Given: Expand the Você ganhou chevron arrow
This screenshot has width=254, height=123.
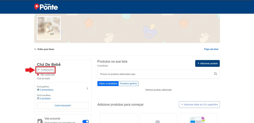Looking at the screenshot, I should tap(87, 88).
